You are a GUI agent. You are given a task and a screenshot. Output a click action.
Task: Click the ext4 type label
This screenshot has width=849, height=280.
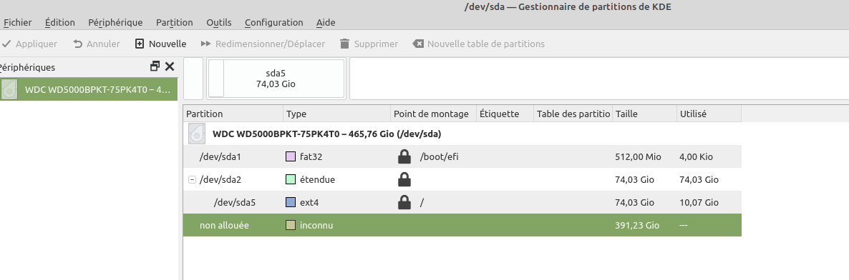pyautogui.click(x=309, y=203)
